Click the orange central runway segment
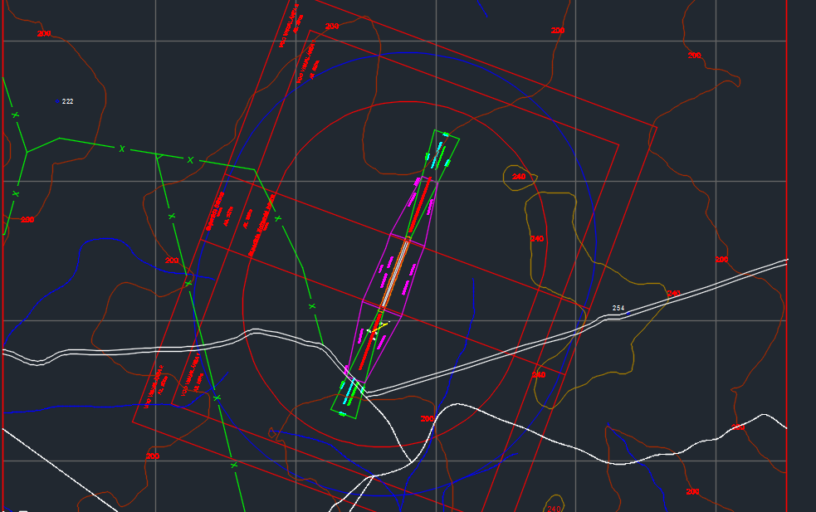Viewport: 816px width, 512px height. 395,273
